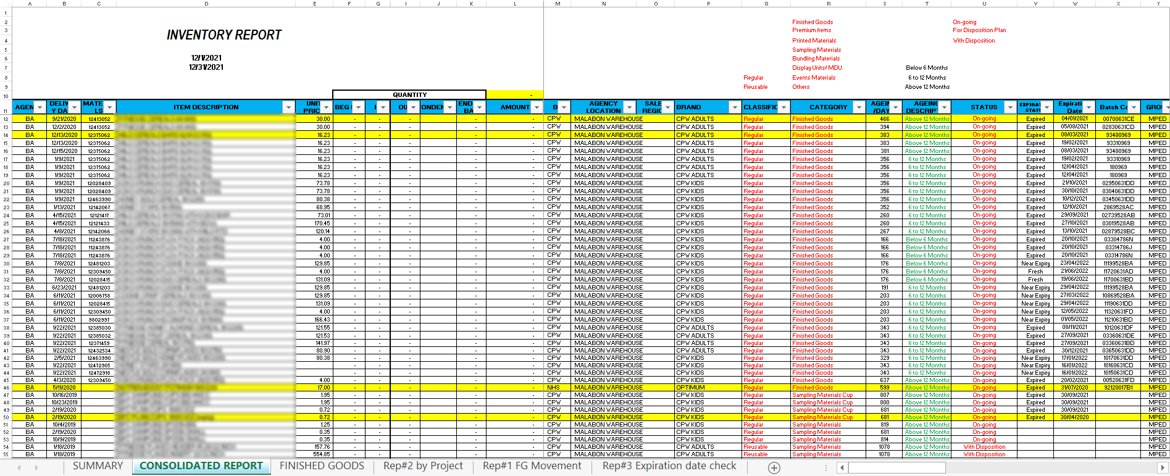This screenshot has height=476, width=1170.
Task: Select column R header
Action: coord(829,4)
